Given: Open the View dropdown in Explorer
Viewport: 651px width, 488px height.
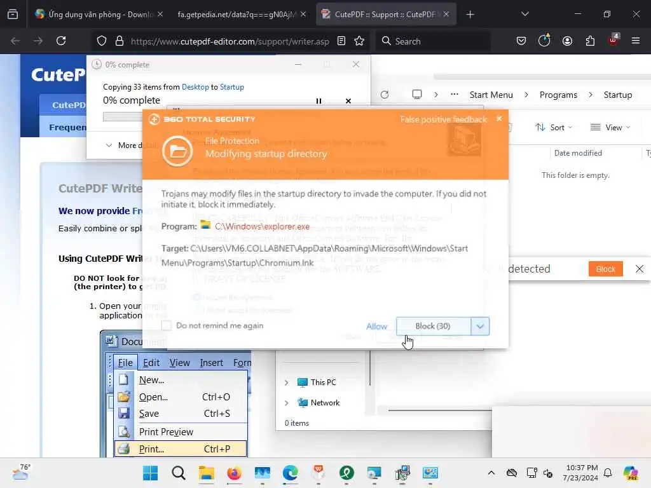Looking at the screenshot, I should tap(610, 127).
